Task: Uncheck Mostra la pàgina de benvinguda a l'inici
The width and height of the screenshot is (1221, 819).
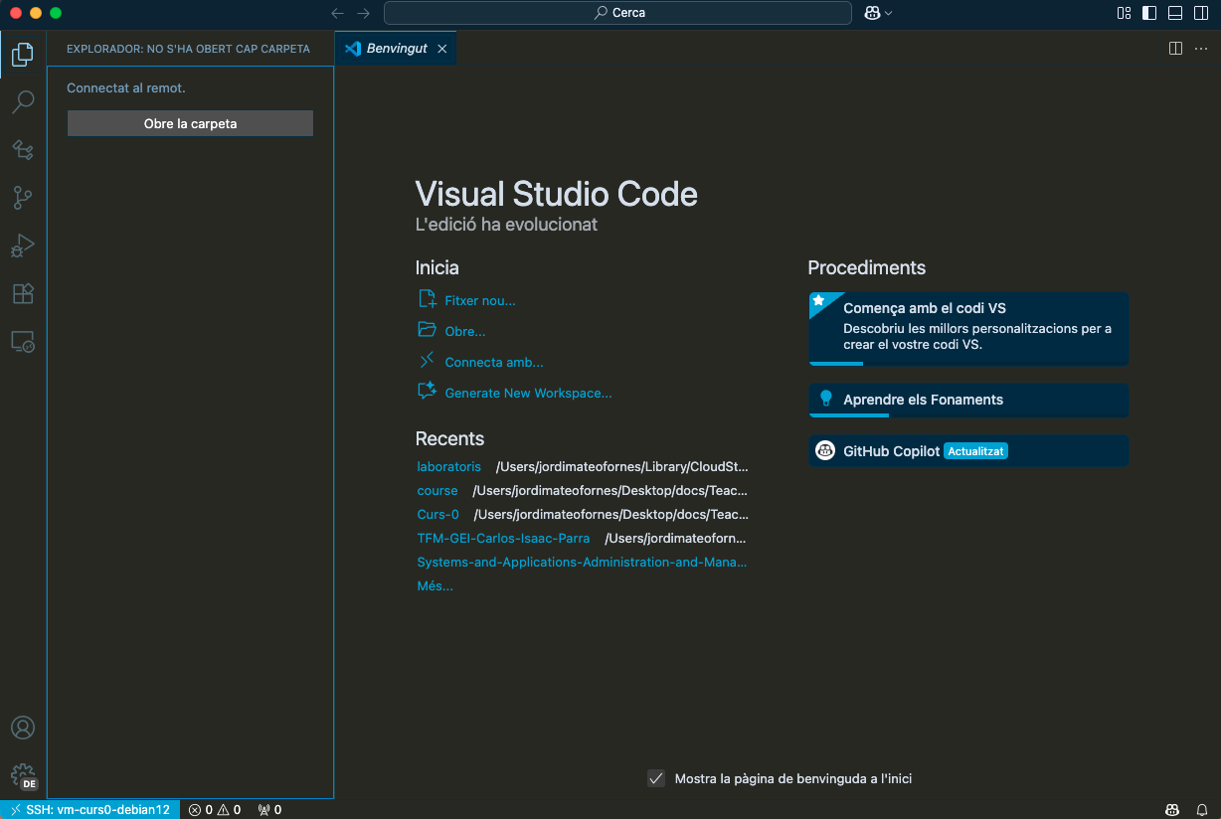Action: pos(656,778)
